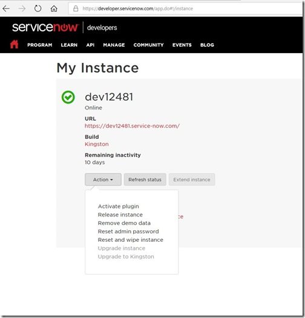Image resolution: width=305 pixels, height=318 pixels.
Task: Open the red home icon in navigation
Action: pos(14,44)
